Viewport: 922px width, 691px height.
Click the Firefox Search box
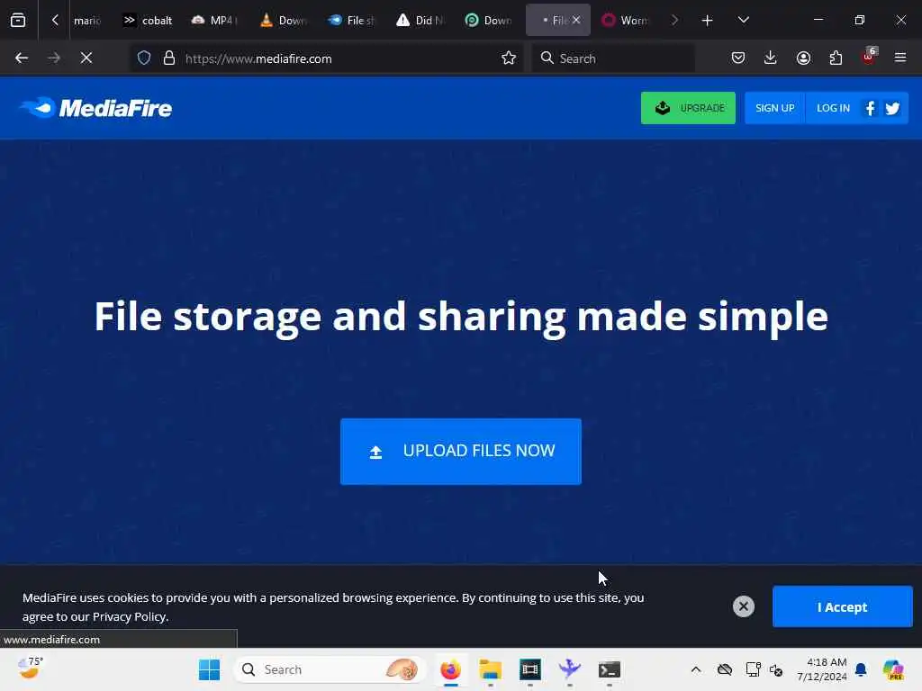[x=613, y=58]
